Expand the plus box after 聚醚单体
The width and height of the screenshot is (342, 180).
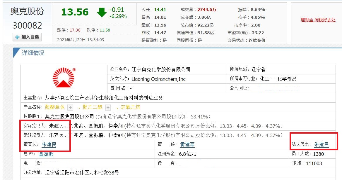[x=70, y=107]
